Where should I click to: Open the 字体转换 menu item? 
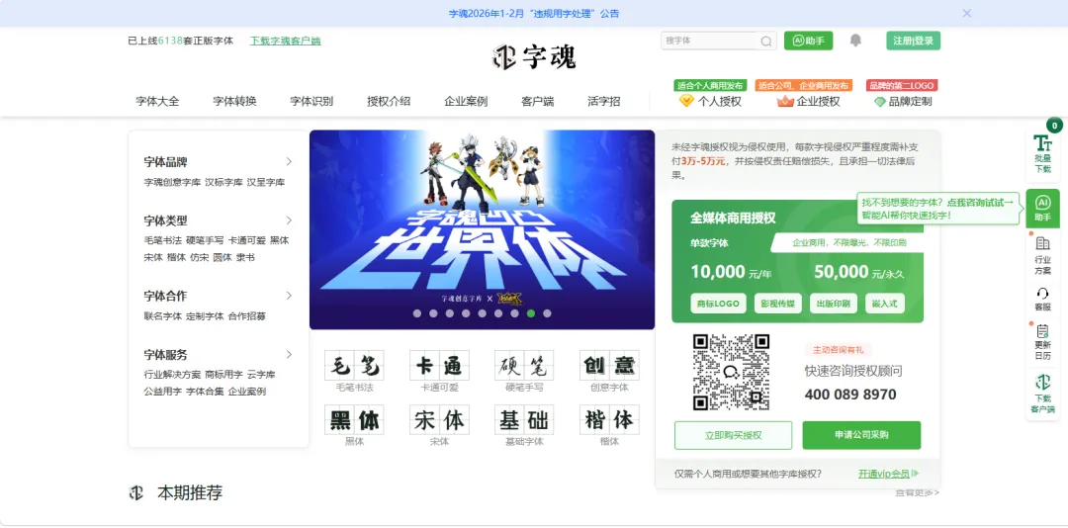pos(234,101)
